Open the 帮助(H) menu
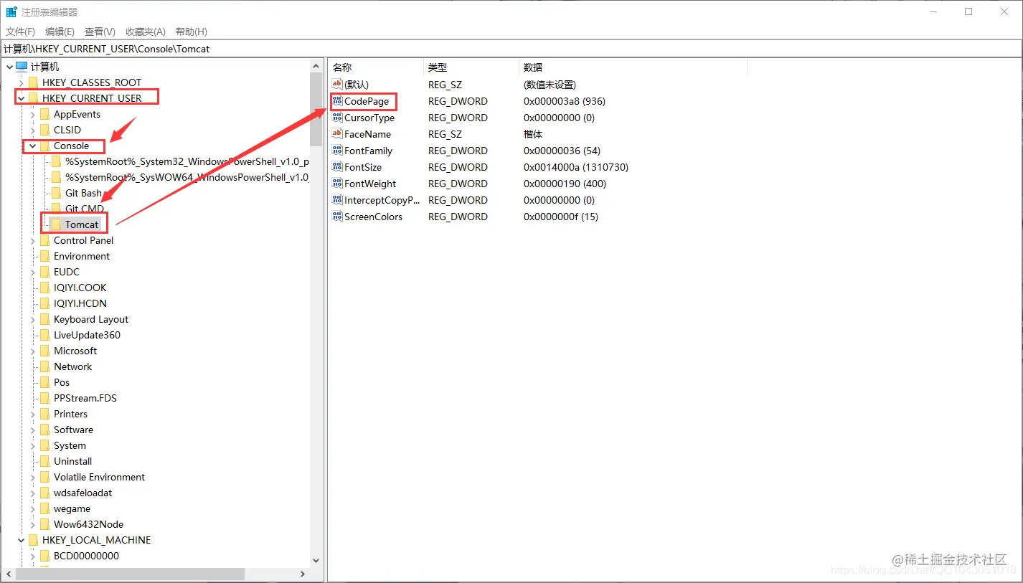1023x583 pixels. coord(192,32)
